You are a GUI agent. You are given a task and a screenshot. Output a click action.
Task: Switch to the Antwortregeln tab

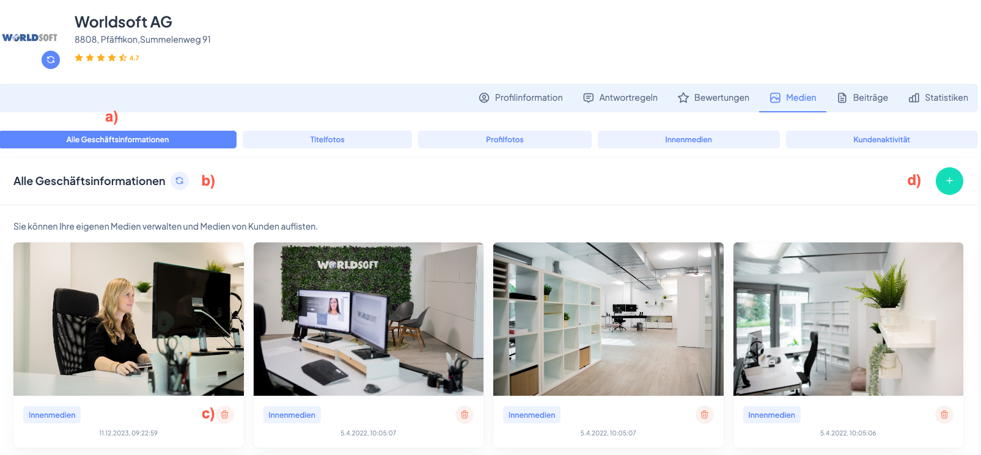point(620,98)
